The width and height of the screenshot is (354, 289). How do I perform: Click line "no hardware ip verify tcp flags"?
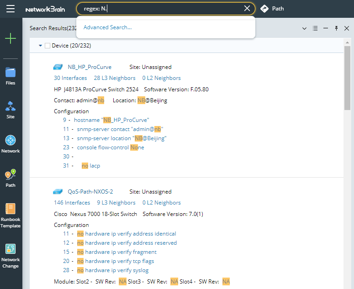(116, 261)
